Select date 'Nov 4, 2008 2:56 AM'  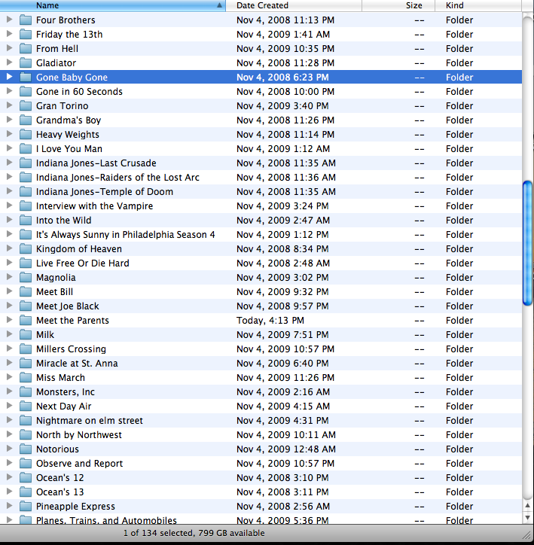pos(283,507)
